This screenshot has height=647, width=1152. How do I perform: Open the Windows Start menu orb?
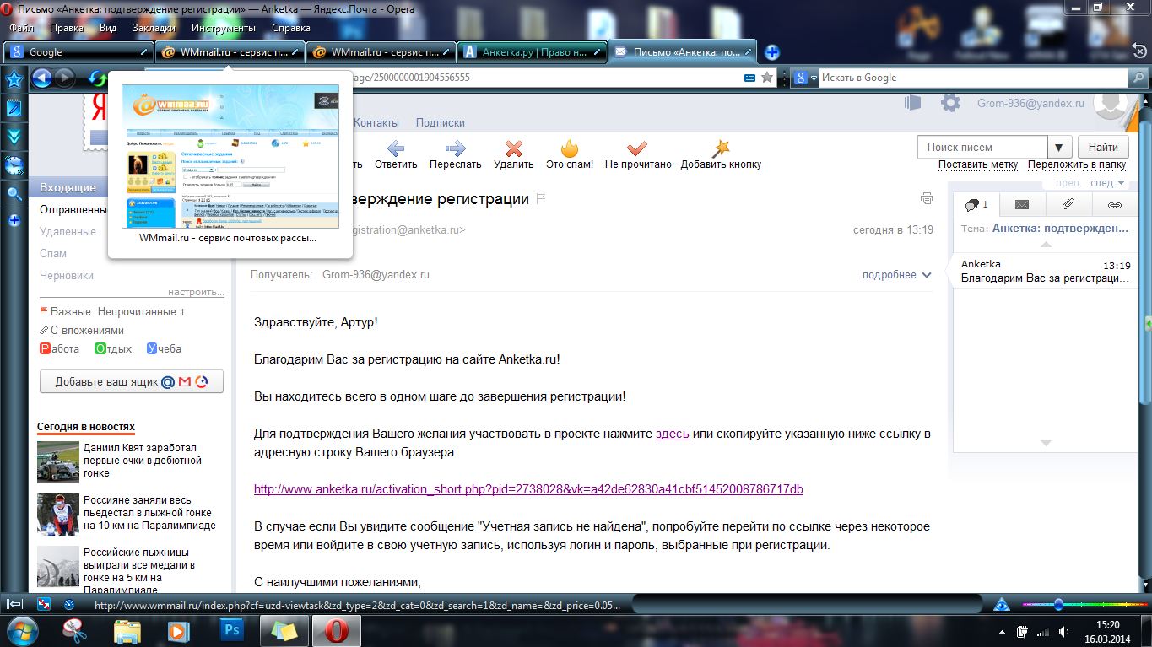[x=22, y=629]
